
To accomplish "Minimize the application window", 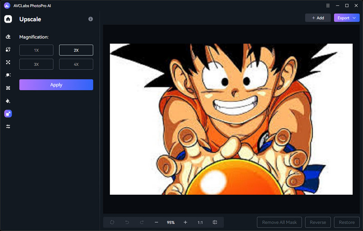I will tap(338, 5).
